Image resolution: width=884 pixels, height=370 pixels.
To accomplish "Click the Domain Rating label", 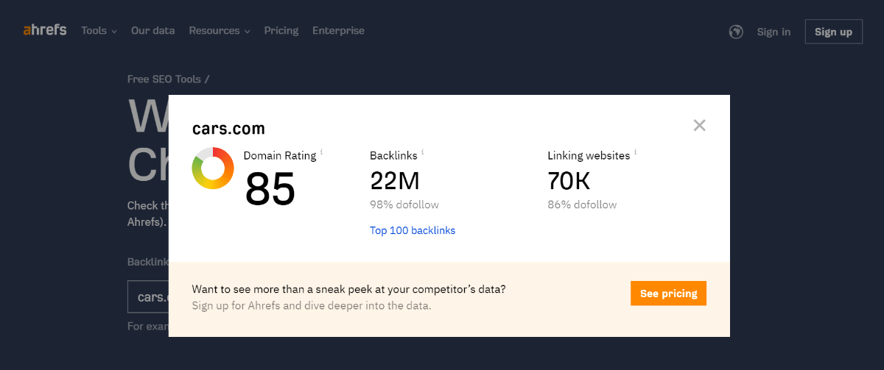I will pos(280,156).
